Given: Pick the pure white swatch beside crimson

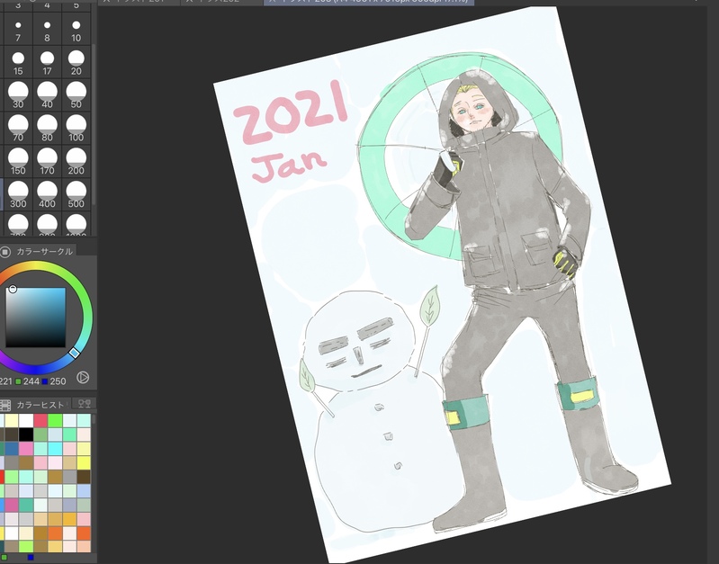Looking at the screenshot, I should click(x=26, y=420).
